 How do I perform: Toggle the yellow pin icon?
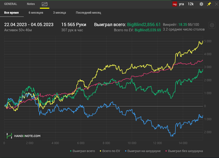[209, 4]
